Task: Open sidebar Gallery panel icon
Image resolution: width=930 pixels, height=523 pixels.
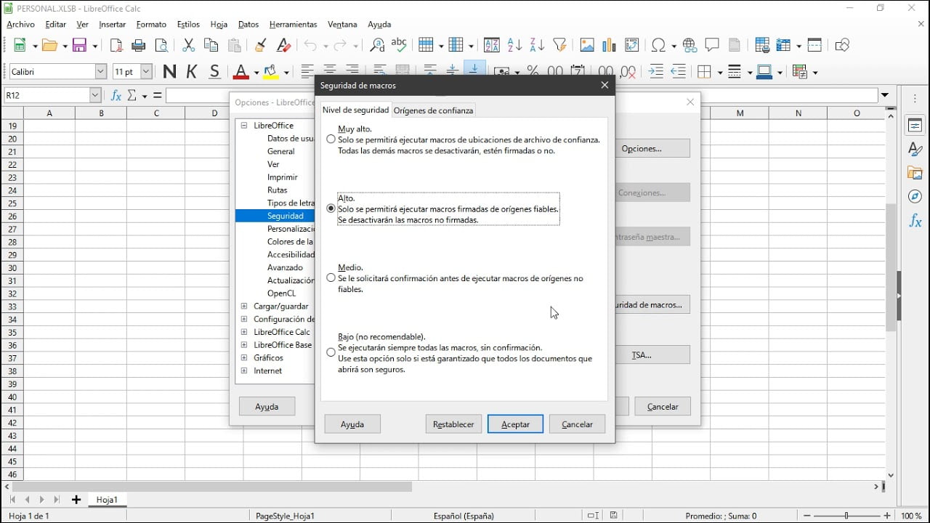Action: point(915,173)
